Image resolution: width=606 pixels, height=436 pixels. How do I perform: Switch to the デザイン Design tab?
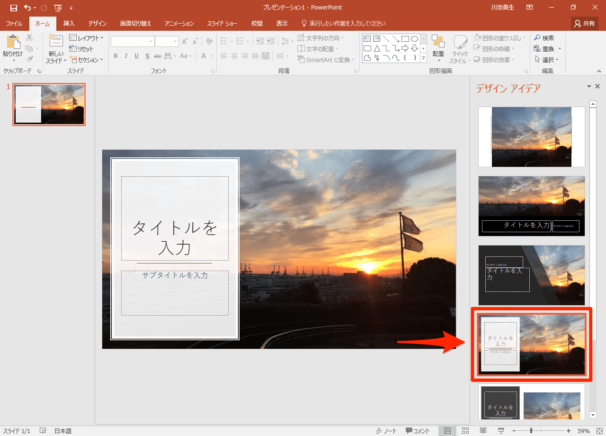point(97,23)
